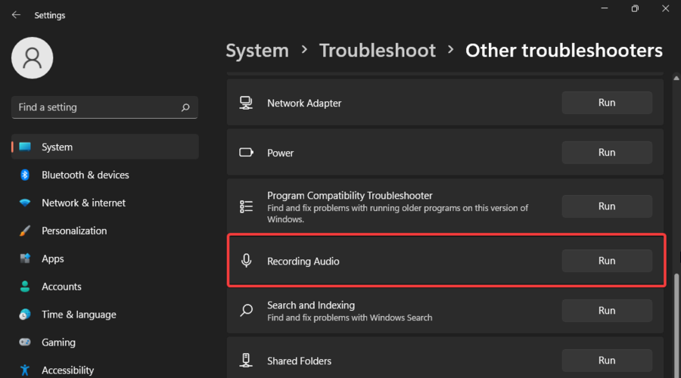
Task: Click the Accessibility figure icon
Action: click(25, 370)
